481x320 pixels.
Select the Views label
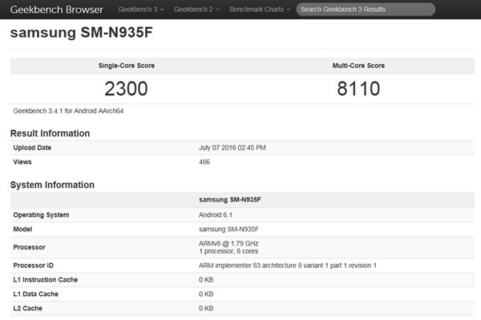click(22, 162)
